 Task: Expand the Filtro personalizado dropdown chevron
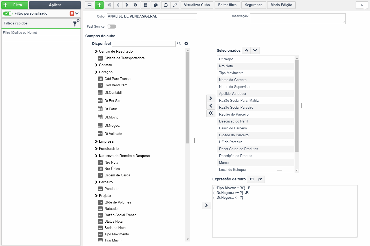[77, 14]
